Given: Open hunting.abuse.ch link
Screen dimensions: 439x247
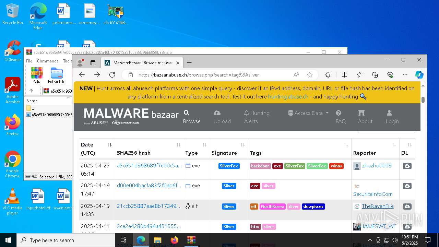Looking at the screenshot, I should [288, 97].
